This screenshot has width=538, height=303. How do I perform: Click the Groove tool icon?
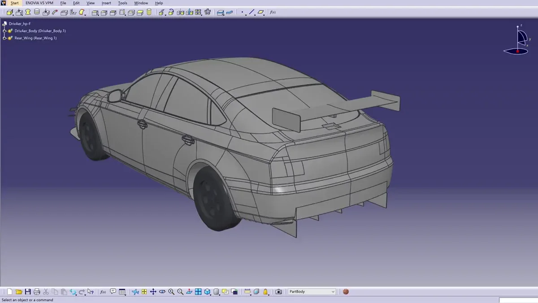(37, 13)
